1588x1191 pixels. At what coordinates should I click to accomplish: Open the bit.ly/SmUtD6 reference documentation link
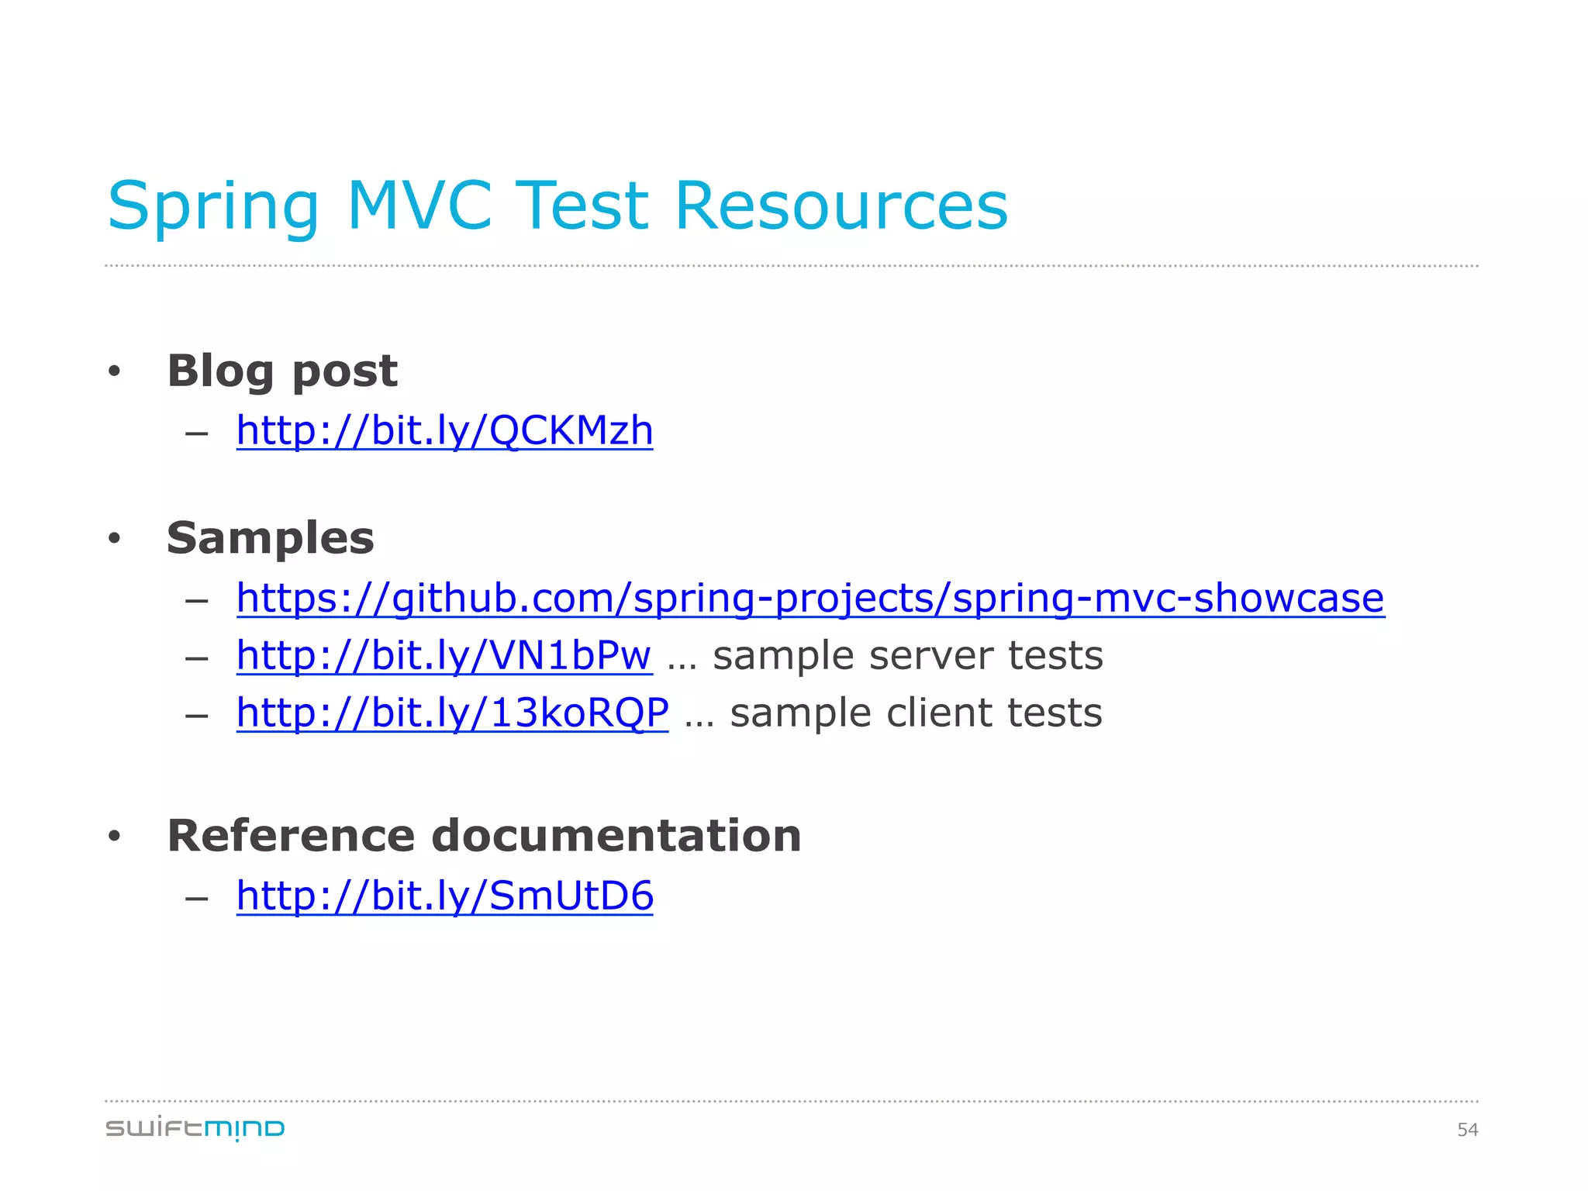pyautogui.click(x=445, y=896)
